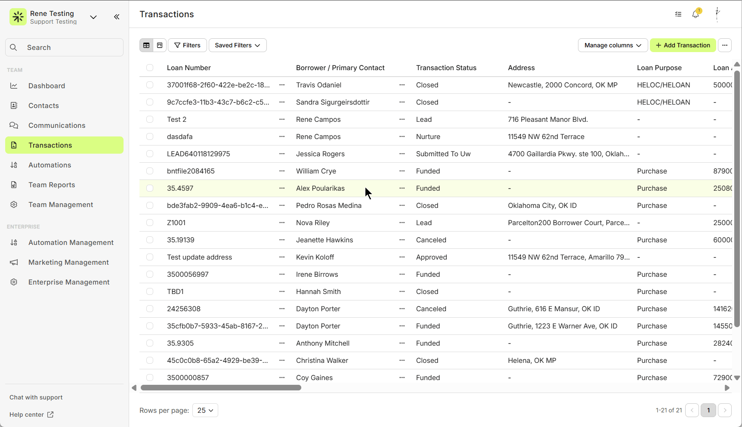Expand the Saved Filters dropdown
The height and width of the screenshot is (427, 742).
pyautogui.click(x=238, y=45)
